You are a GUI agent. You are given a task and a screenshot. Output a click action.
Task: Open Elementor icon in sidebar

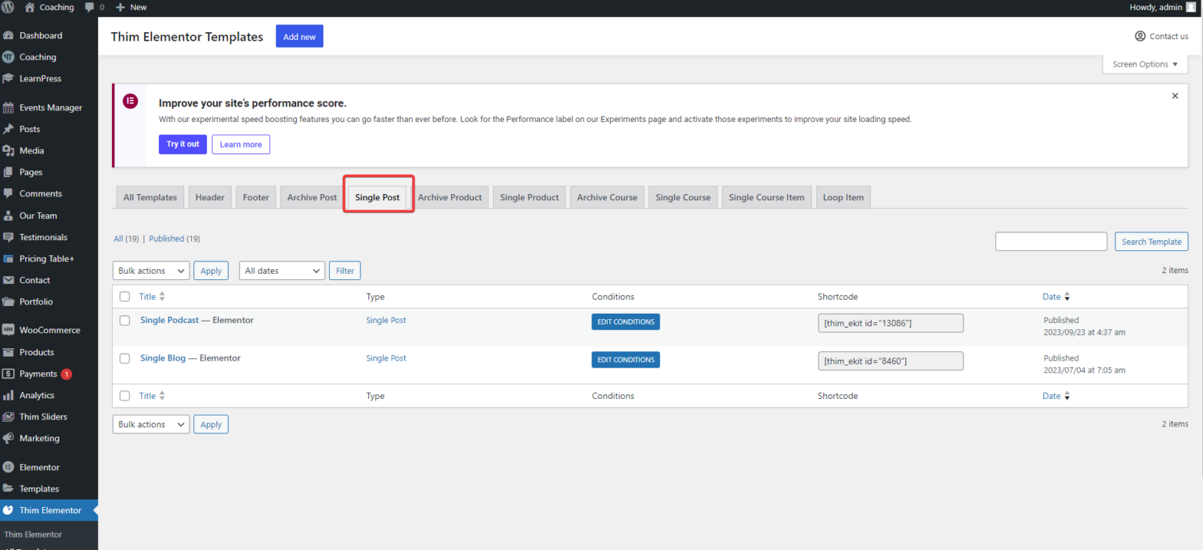point(9,467)
